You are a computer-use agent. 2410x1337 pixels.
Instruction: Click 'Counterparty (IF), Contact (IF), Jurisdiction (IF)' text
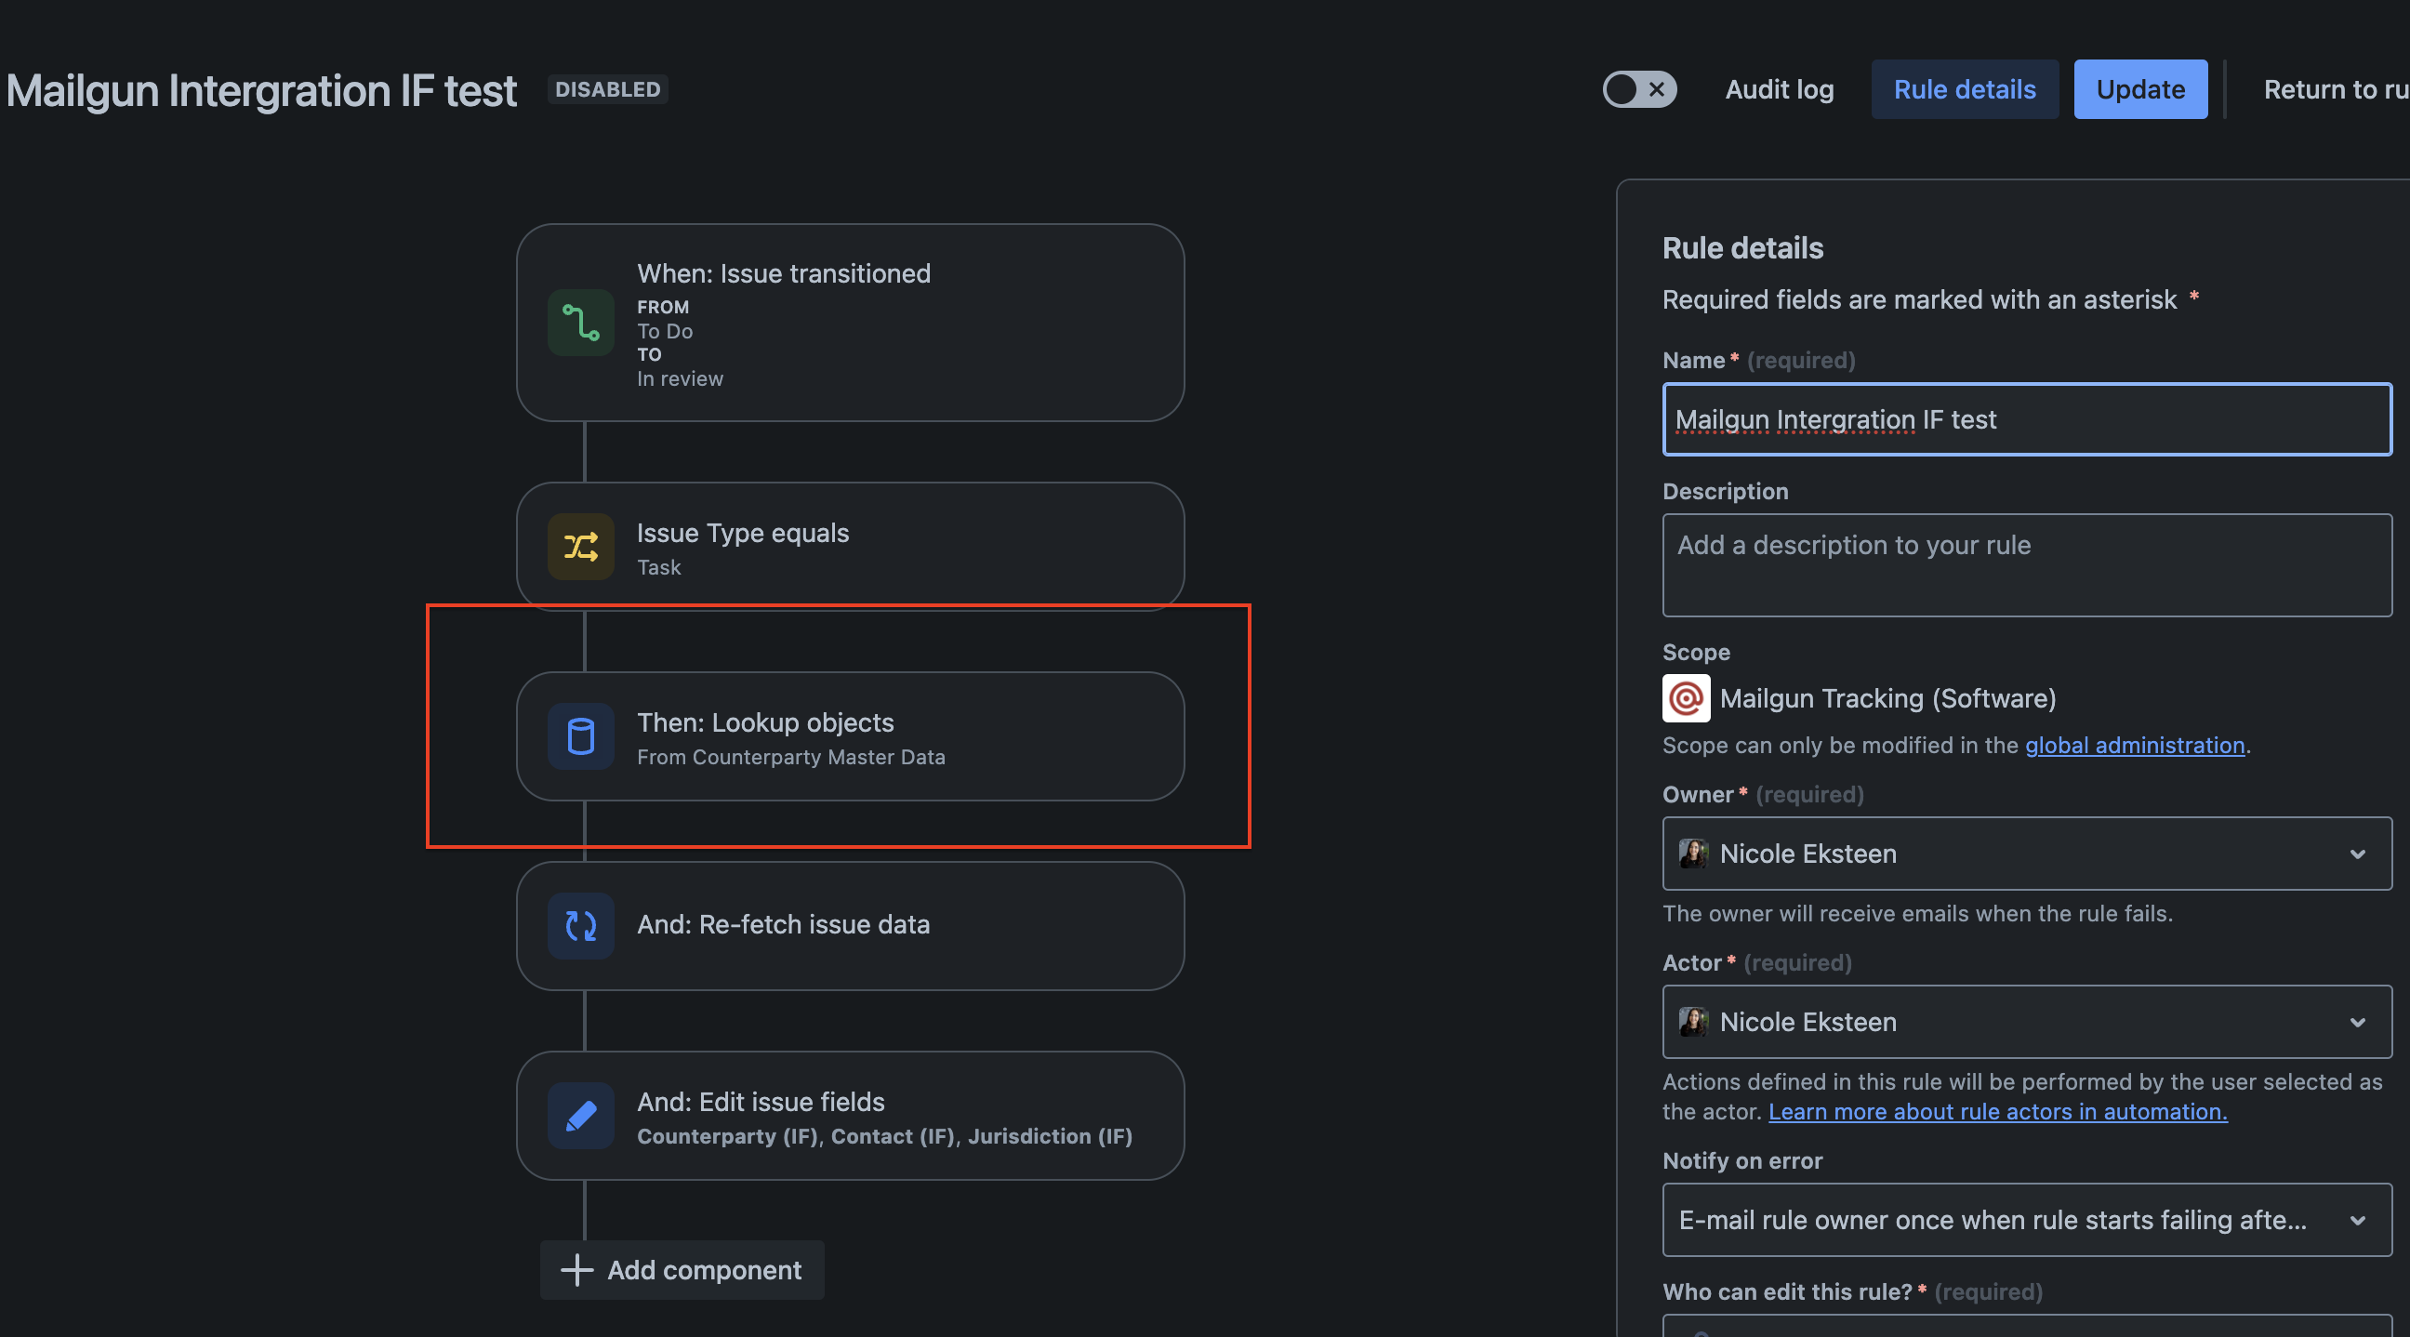(x=884, y=1136)
